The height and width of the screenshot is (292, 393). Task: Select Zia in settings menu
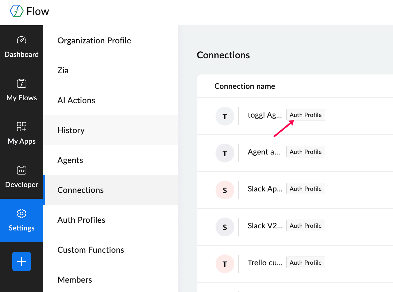point(63,70)
